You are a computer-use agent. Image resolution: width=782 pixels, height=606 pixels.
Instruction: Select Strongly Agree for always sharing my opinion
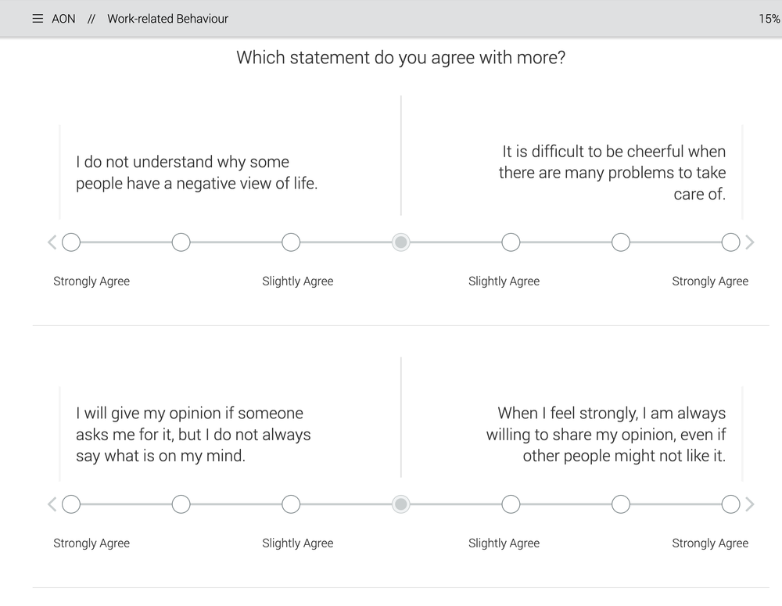coord(730,504)
